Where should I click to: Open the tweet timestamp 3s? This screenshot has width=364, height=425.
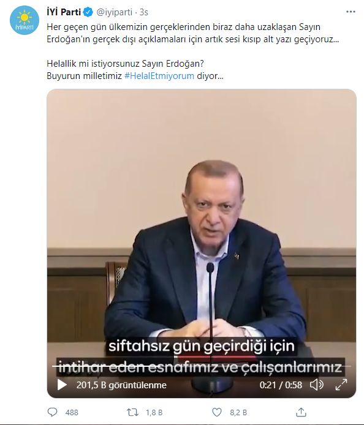[144, 12]
